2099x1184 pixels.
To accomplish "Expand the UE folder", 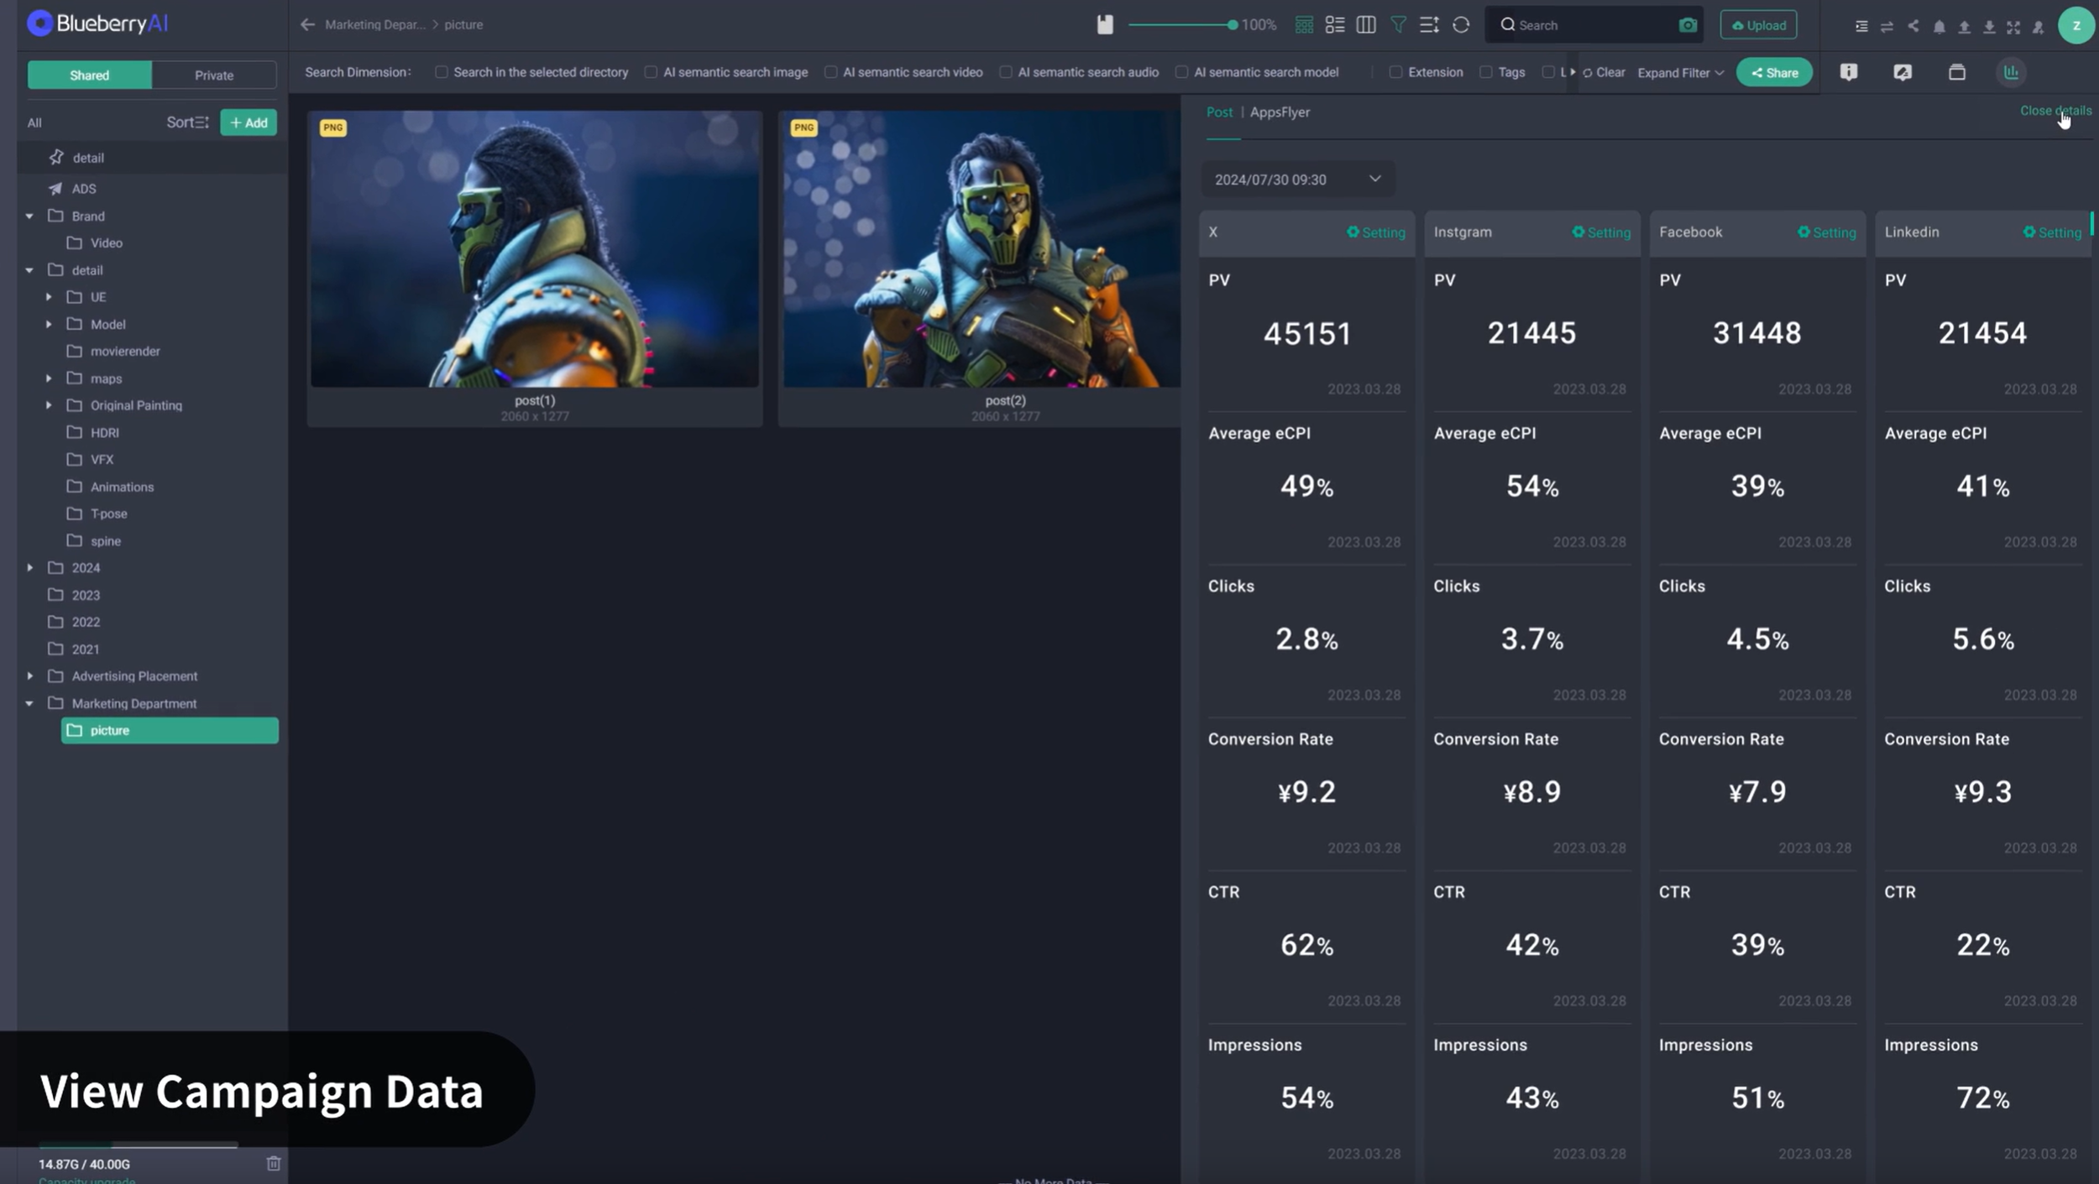I will (49, 297).
